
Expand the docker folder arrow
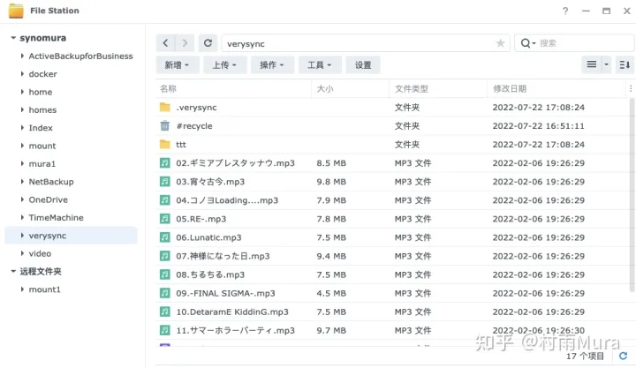click(22, 74)
